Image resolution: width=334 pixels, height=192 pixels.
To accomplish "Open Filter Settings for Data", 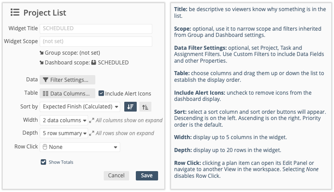I will point(68,80).
